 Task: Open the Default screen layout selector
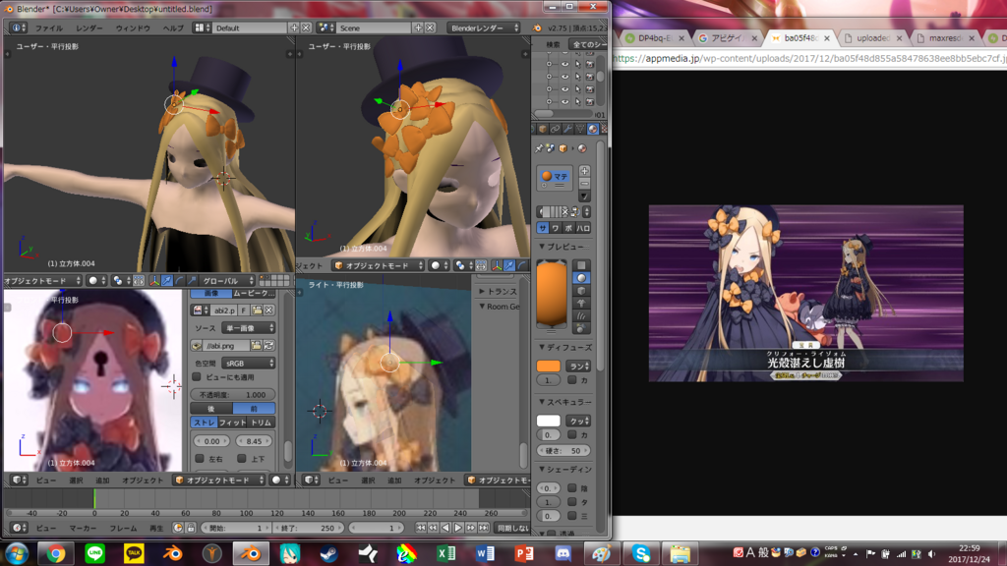200,28
